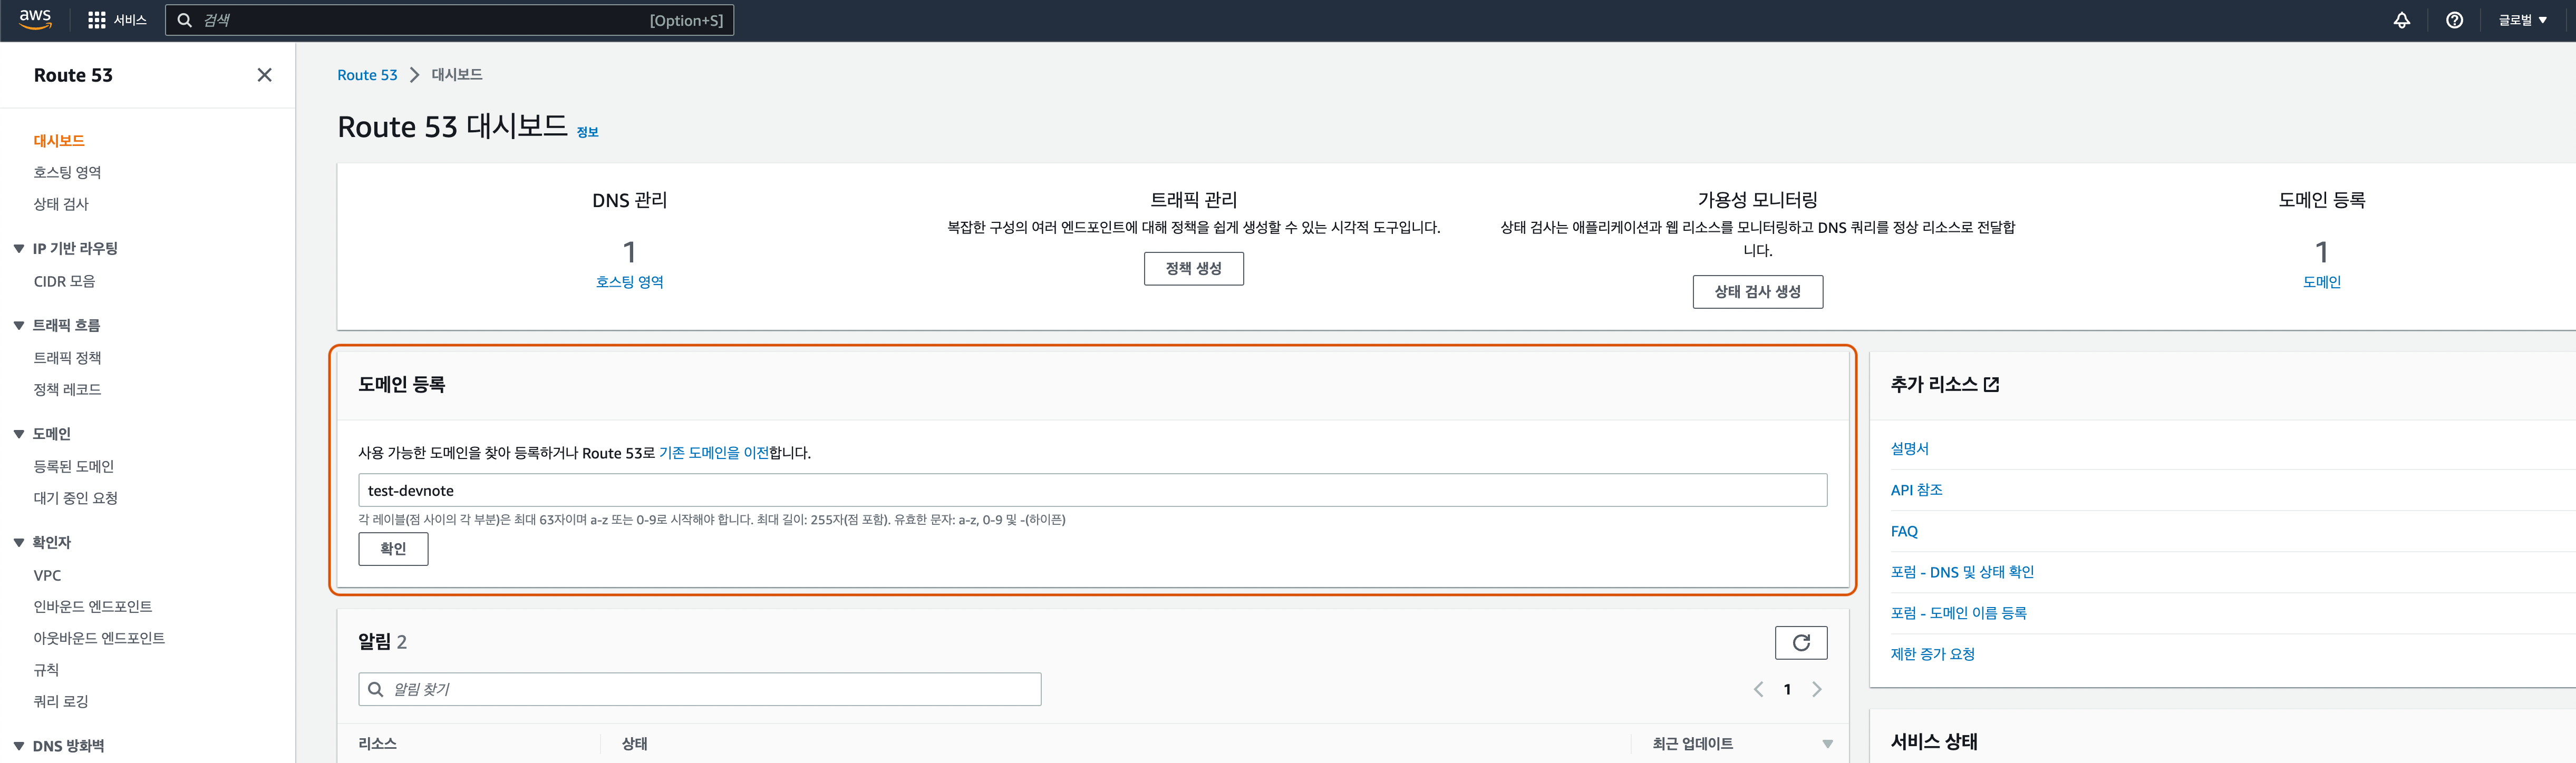Click the 확인 button for domain check

[393, 549]
